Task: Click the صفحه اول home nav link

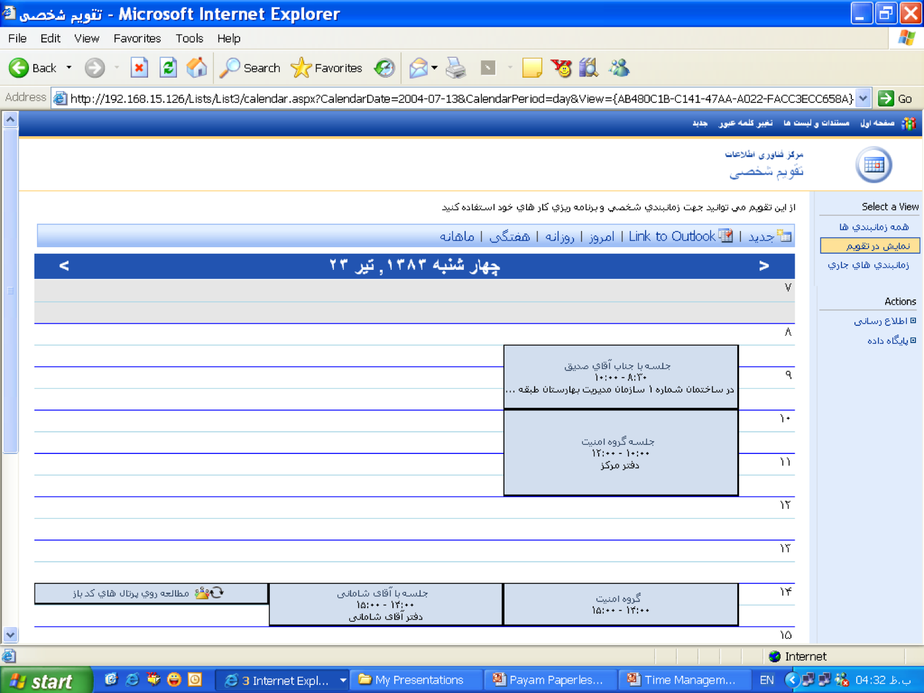Action: pyautogui.click(x=877, y=123)
